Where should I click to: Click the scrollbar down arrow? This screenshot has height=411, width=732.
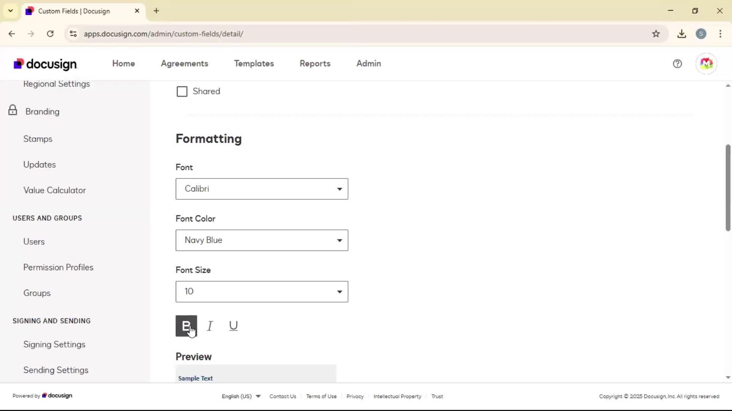coord(728,378)
